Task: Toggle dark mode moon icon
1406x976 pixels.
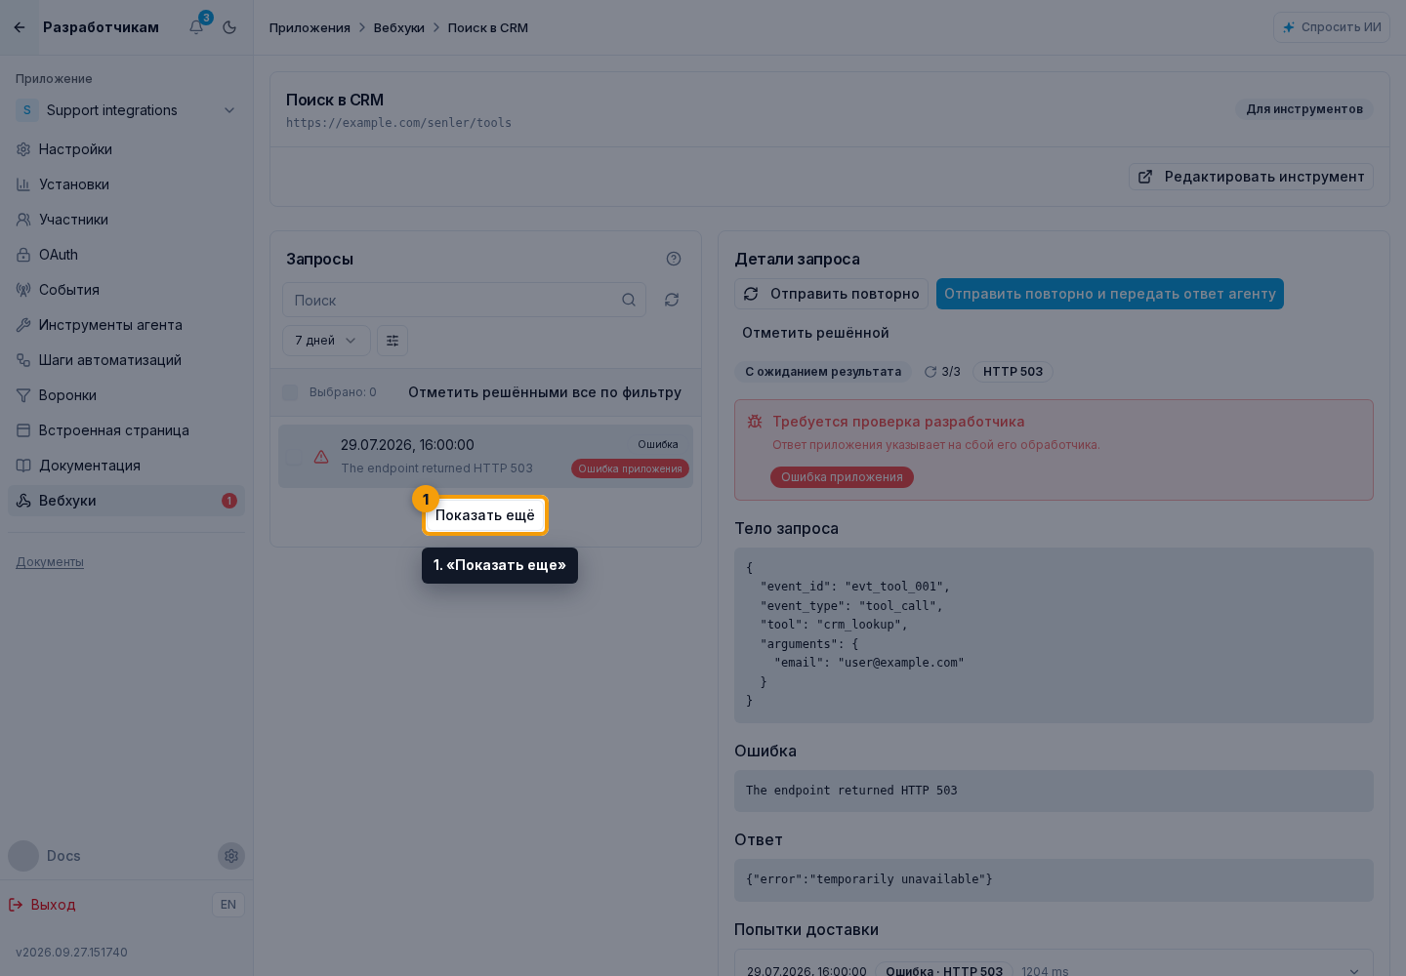Action: pos(229,27)
